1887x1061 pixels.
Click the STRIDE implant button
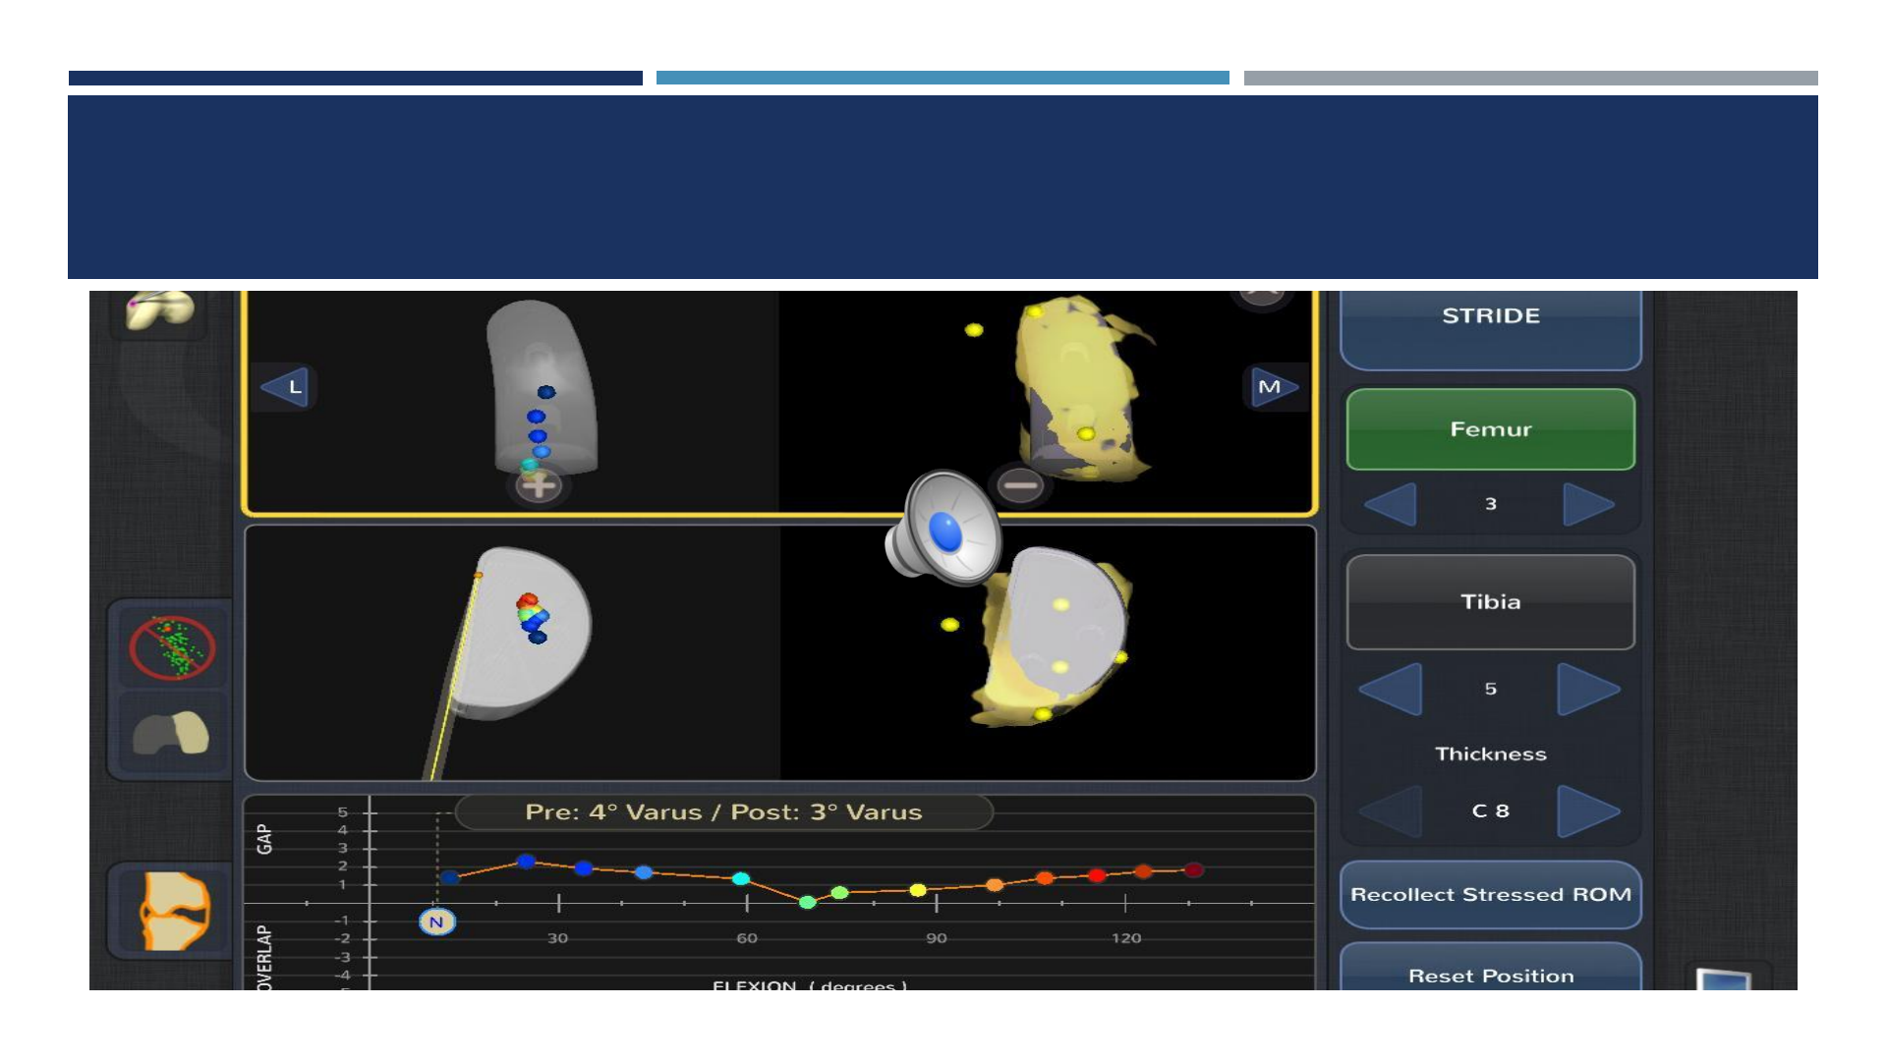click(1490, 328)
